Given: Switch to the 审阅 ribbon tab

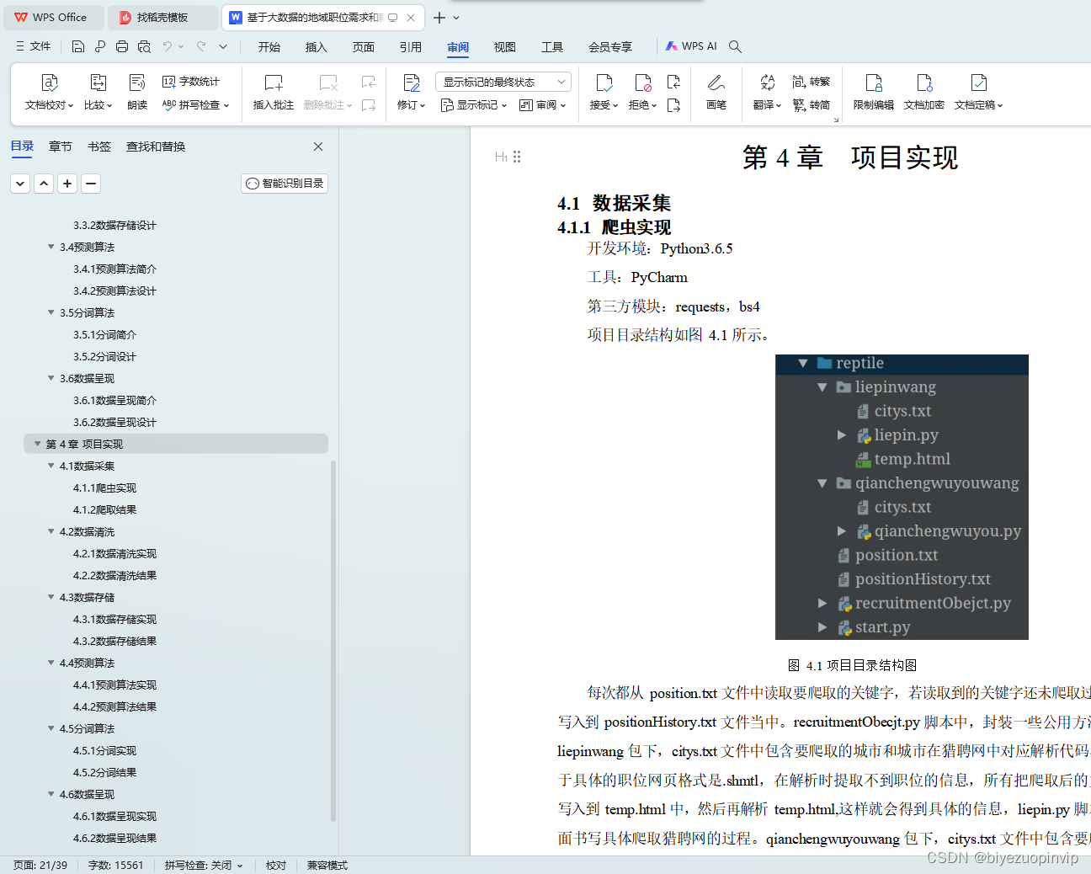Looking at the screenshot, I should (457, 47).
